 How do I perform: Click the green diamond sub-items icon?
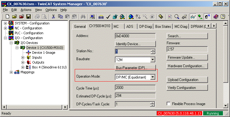200,17
